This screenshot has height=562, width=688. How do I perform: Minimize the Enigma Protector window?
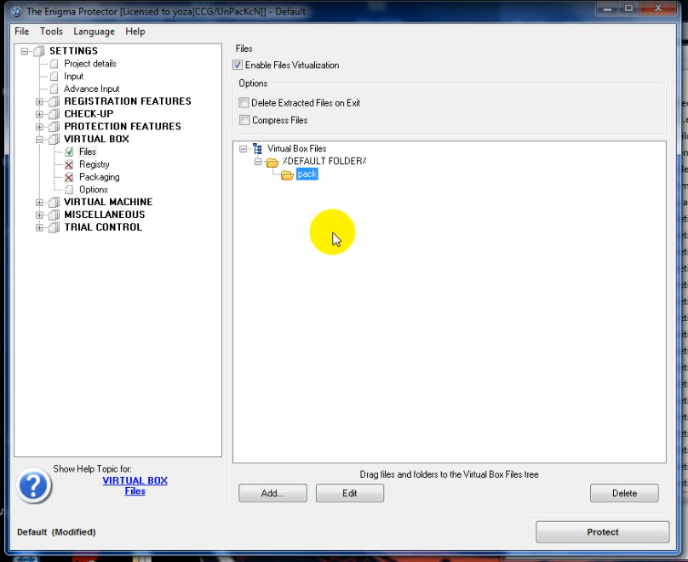point(607,9)
